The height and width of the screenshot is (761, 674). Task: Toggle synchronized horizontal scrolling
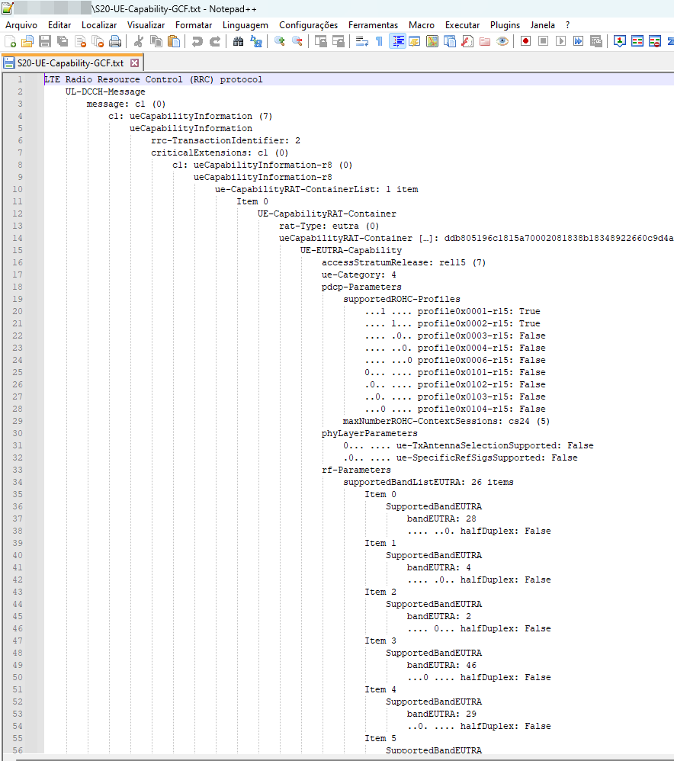point(339,42)
